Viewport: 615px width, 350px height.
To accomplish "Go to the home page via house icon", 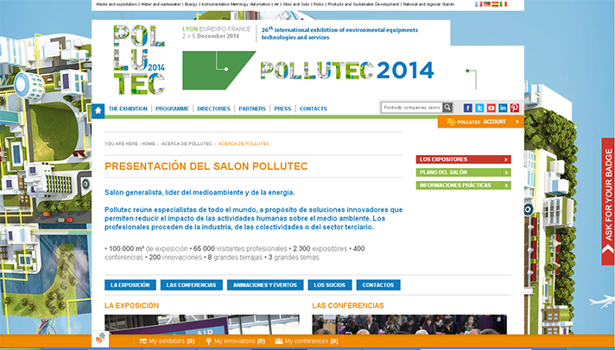I will point(98,111).
